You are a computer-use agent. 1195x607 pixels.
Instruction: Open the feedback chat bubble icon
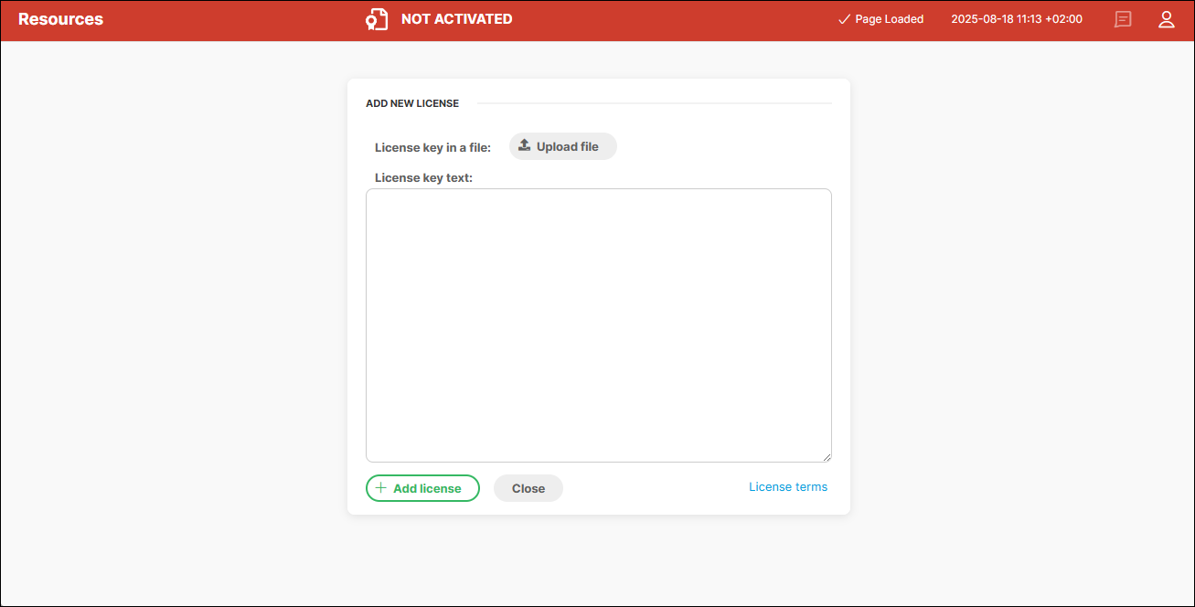tap(1123, 19)
